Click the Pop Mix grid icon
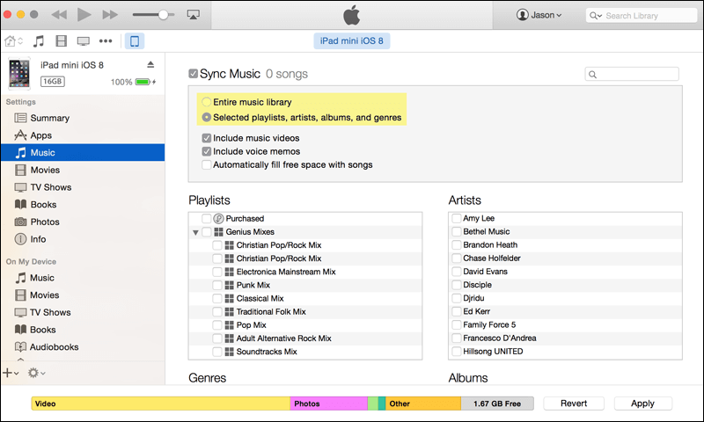Screen dimensions: 704x422 click(x=230, y=325)
